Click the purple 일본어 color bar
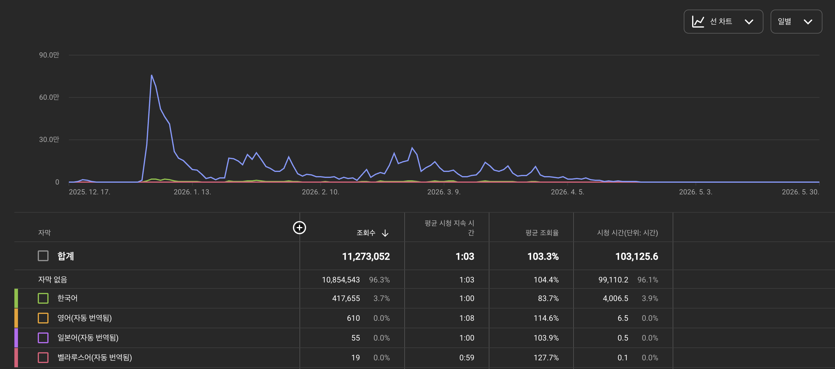This screenshot has width=835, height=369. (x=16, y=338)
